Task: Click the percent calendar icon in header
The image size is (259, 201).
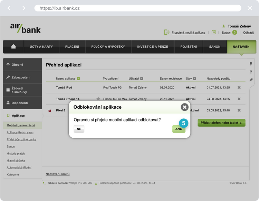Action: (214, 32)
